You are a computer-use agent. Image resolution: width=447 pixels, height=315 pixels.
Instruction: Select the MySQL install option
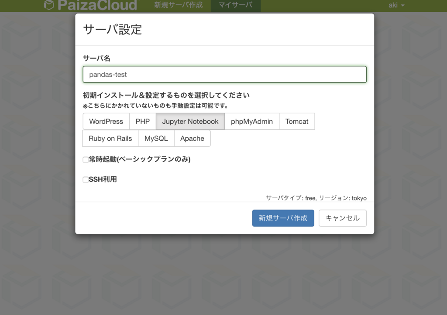pyautogui.click(x=156, y=138)
